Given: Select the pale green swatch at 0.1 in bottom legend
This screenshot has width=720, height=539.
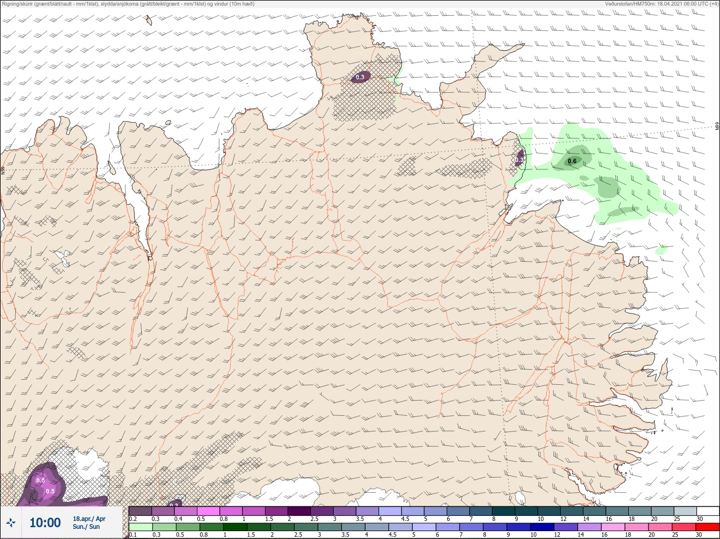Looking at the screenshot, I should point(140,527).
